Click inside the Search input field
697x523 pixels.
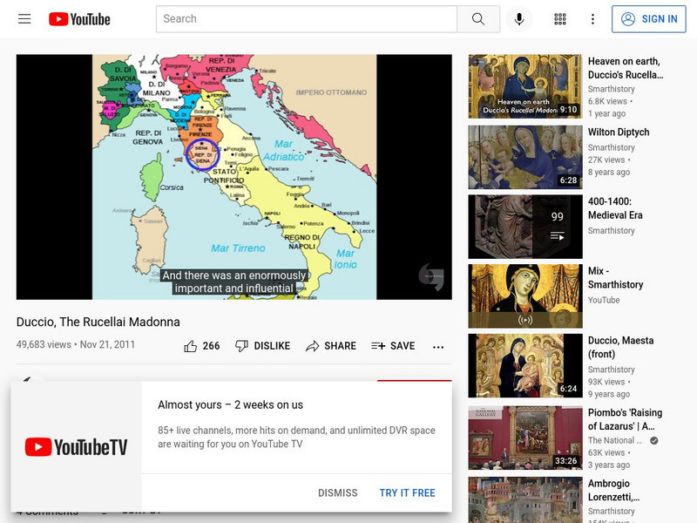(305, 18)
